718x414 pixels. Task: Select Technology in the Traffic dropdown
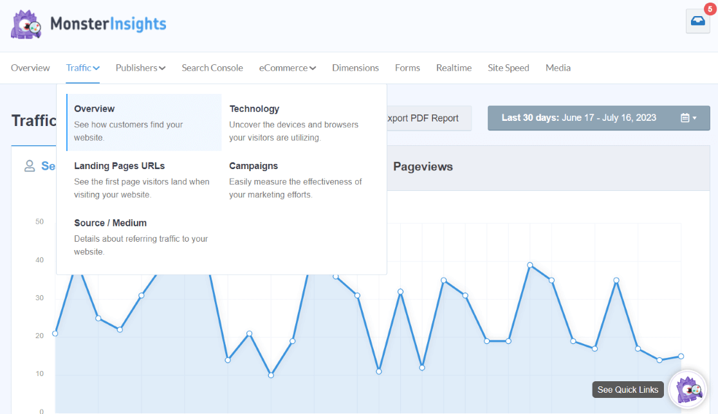pos(299,122)
